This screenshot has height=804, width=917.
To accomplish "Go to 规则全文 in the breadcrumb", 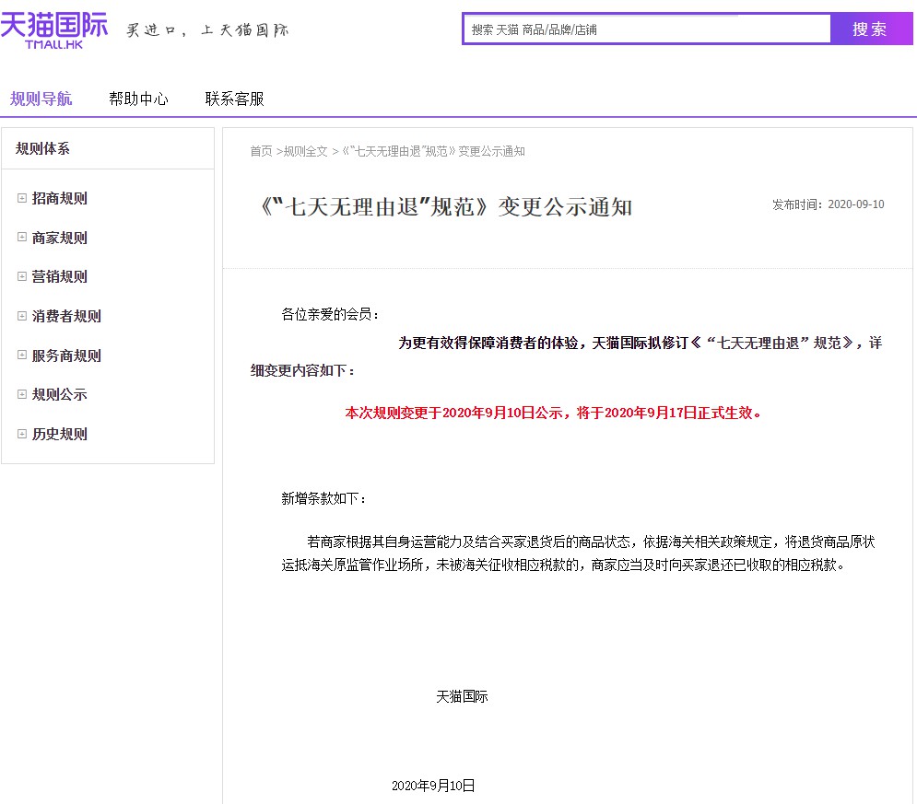I will [x=305, y=151].
